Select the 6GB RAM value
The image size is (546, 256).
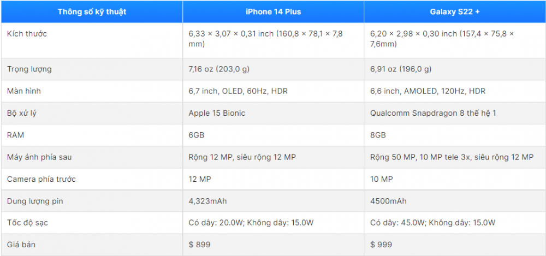(x=196, y=135)
